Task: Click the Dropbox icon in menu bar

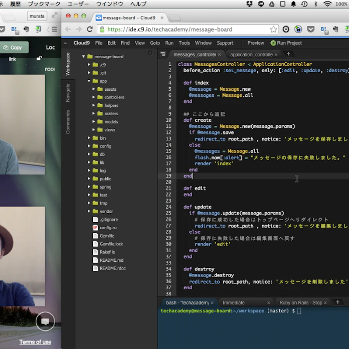Action: click(250, 4)
